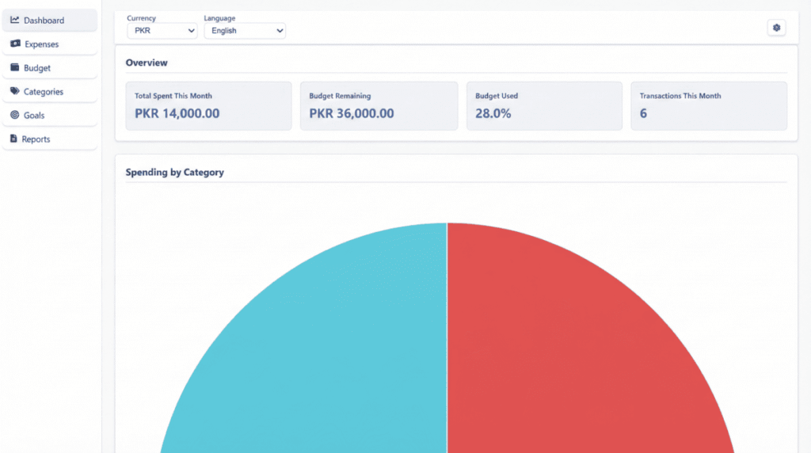
Task: Click the Currency label
Action: (x=141, y=18)
